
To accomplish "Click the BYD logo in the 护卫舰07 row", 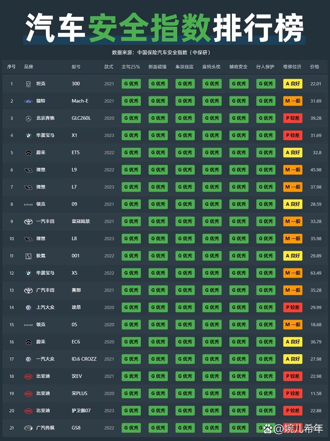I will pyautogui.click(x=28, y=411).
